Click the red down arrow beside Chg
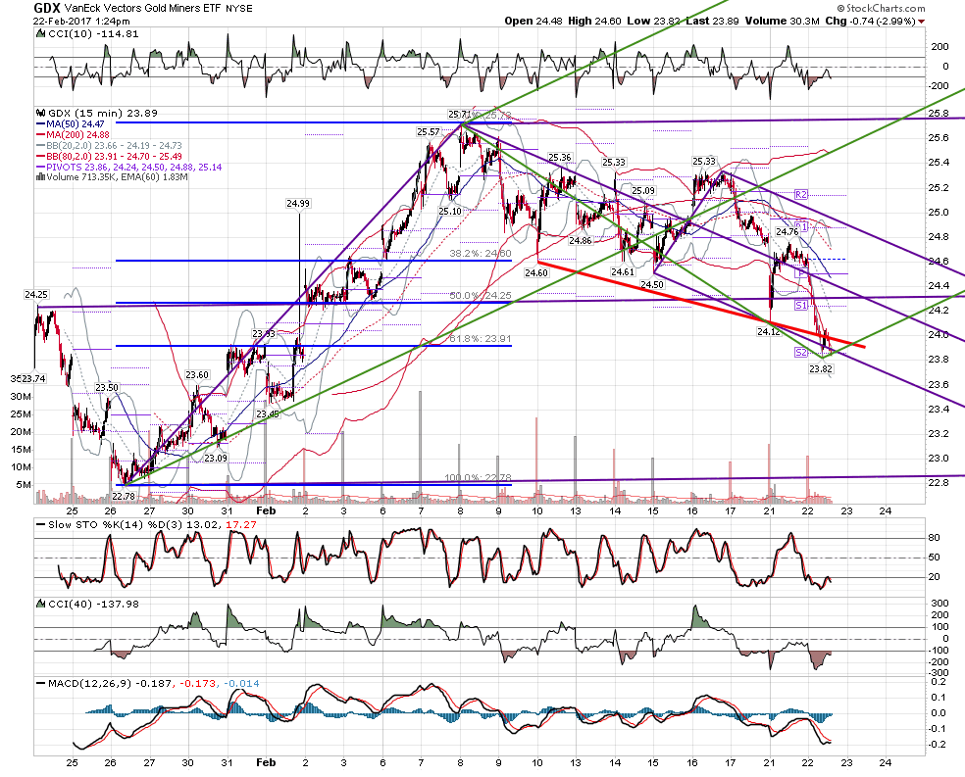 [x=921, y=22]
